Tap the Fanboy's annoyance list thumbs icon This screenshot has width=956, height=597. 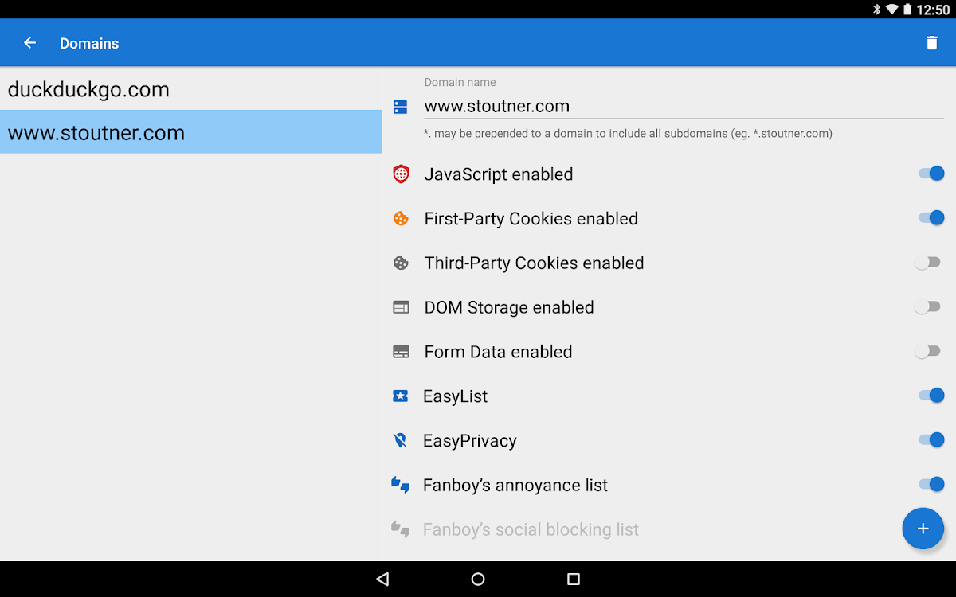[x=401, y=485]
